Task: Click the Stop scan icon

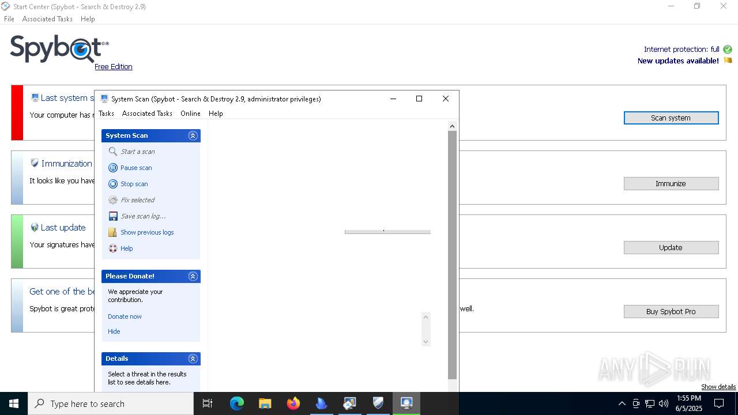Action: point(113,184)
